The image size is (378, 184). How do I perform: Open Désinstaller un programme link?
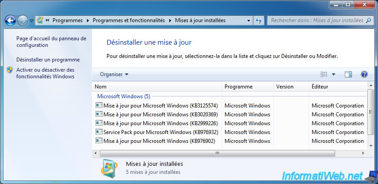(x=48, y=60)
